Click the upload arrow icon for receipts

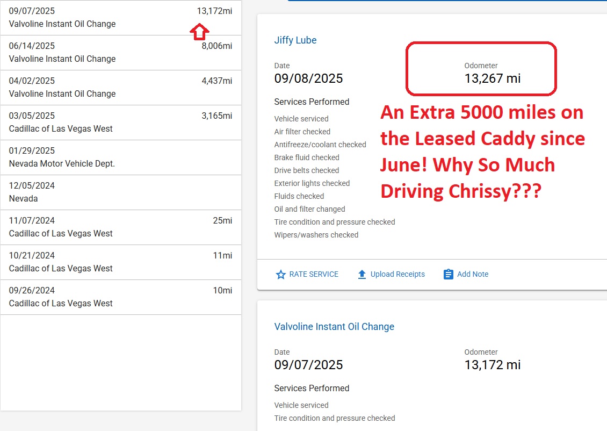pos(362,275)
